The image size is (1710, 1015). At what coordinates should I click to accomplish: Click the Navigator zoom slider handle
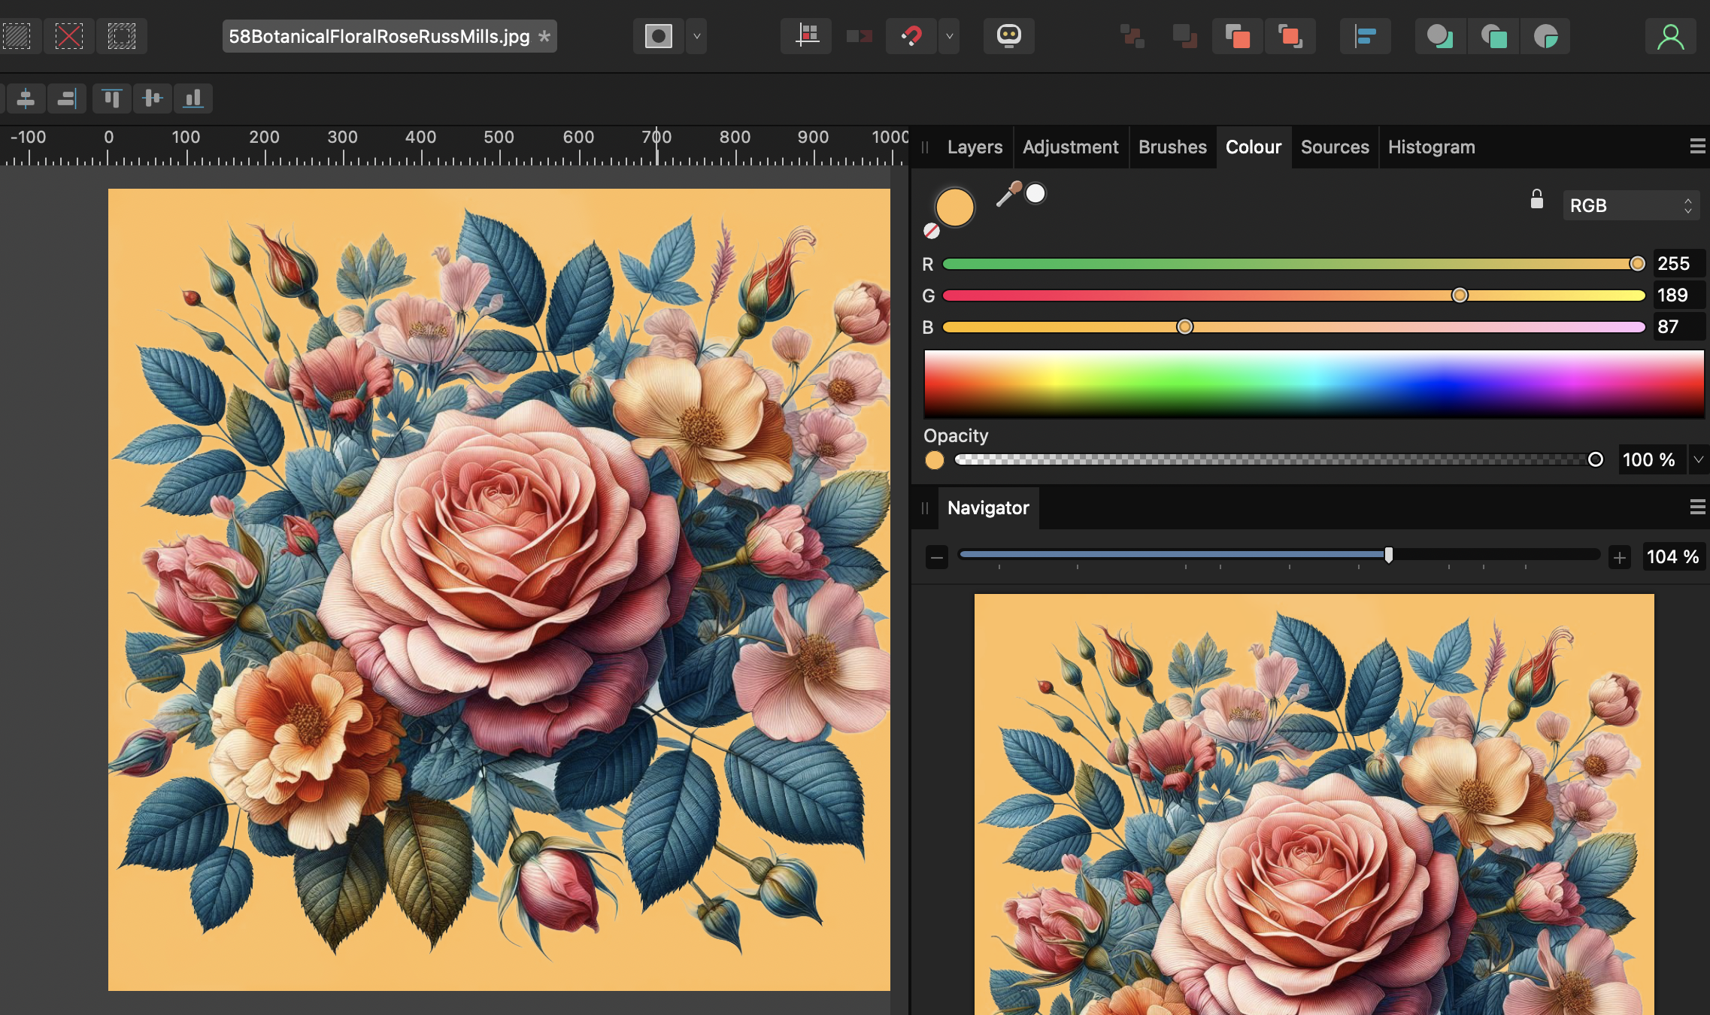coord(1389,555)
